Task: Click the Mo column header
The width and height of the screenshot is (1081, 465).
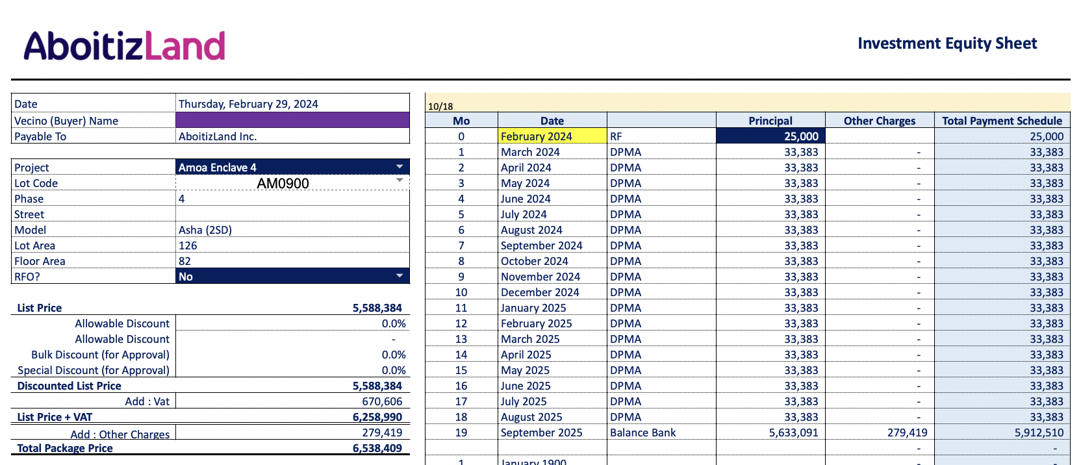Action: (461, 121)
